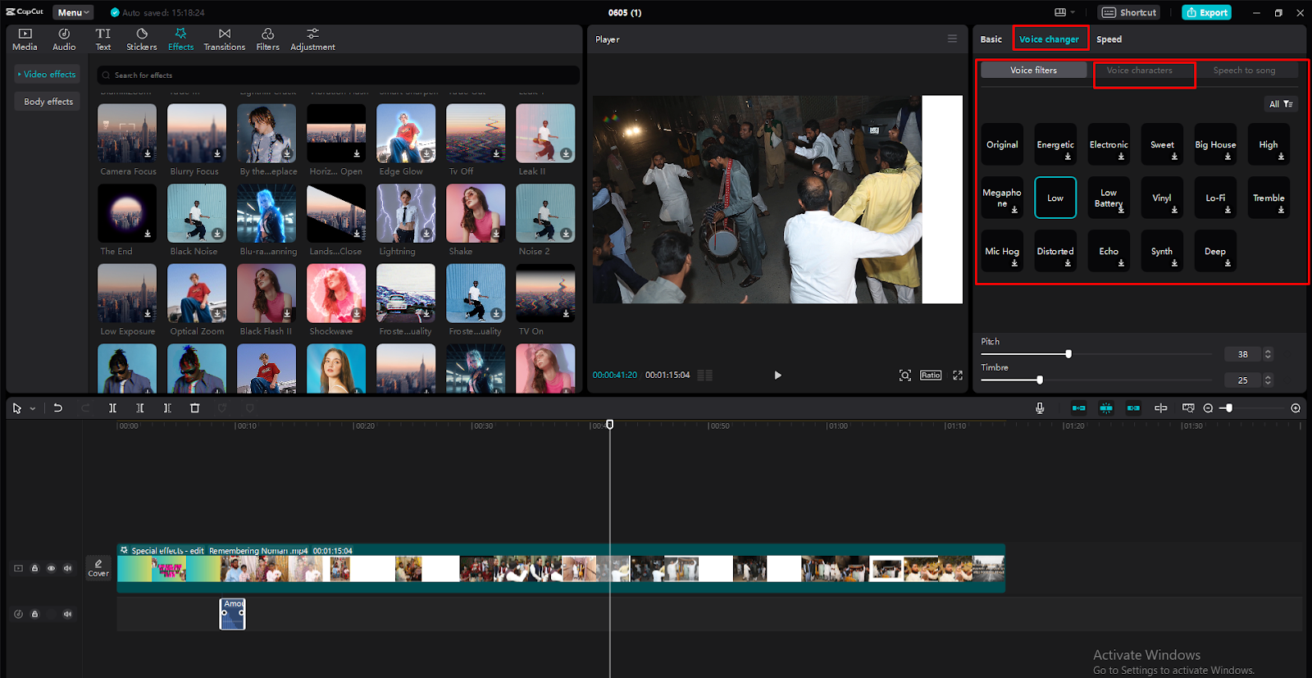Click the Undo arrow in timeline toolbar
1312x678 pixels.
coord(58,407)
